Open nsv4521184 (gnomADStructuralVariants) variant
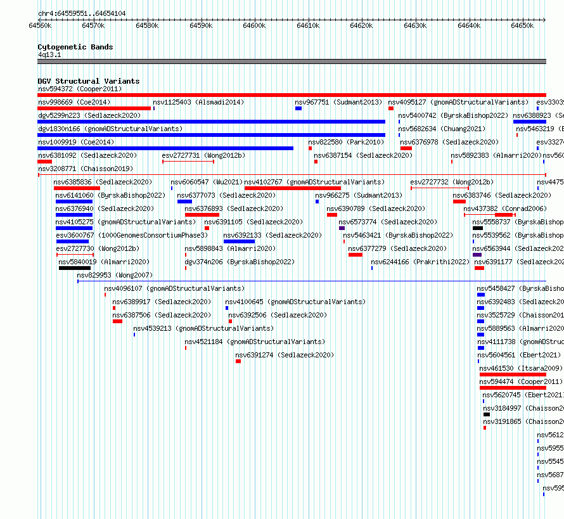This screenshot has width=564, height=519. click(255, 342)
